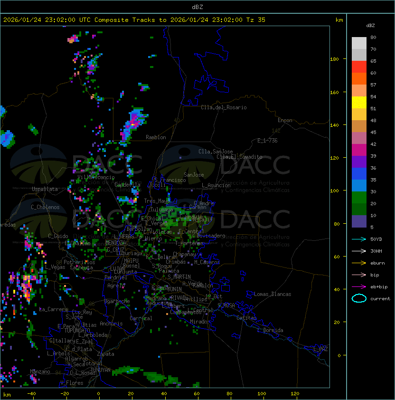This screenshot has width=395, height=400.
Task: Click the 'current' legend label
Action: click(x=380, y=299)
